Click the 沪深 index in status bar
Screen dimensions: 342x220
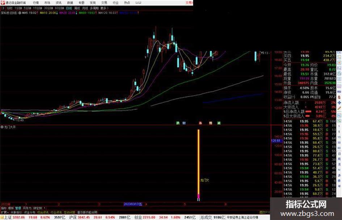73,217
